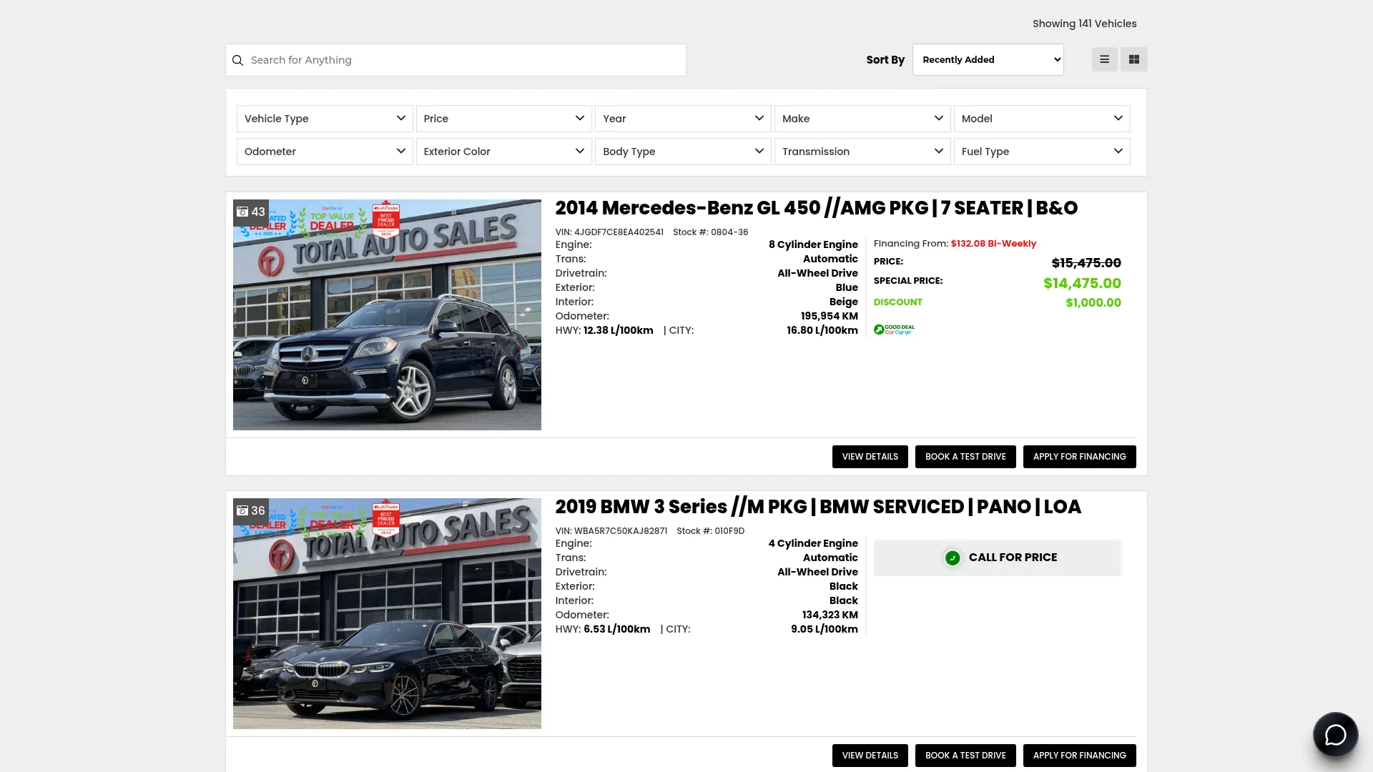1373x772 pixels.
Task: Expand the Make filter
Action: tap(862, 119)
